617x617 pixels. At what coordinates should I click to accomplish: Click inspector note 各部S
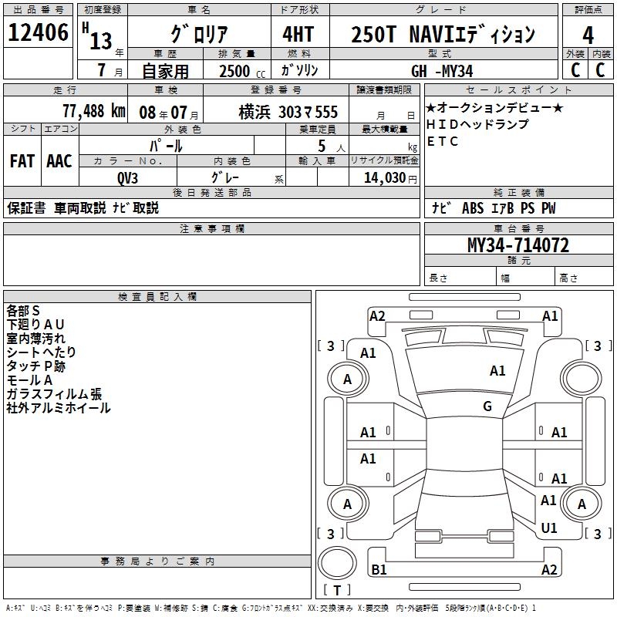[x=23, y=311]
